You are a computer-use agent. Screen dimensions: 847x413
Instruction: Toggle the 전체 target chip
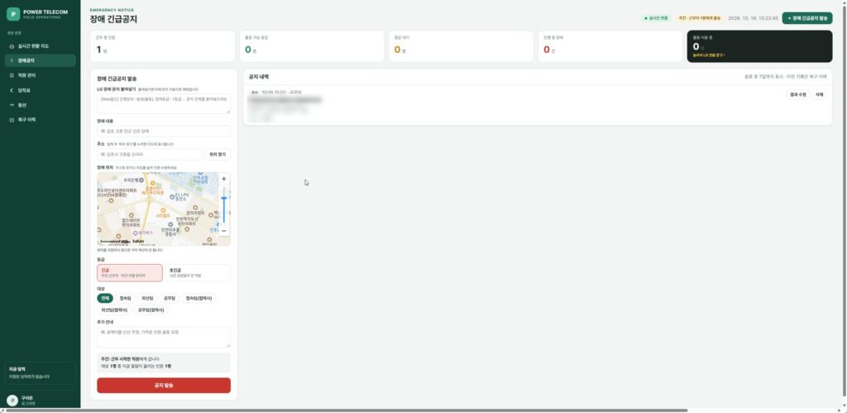105,299
